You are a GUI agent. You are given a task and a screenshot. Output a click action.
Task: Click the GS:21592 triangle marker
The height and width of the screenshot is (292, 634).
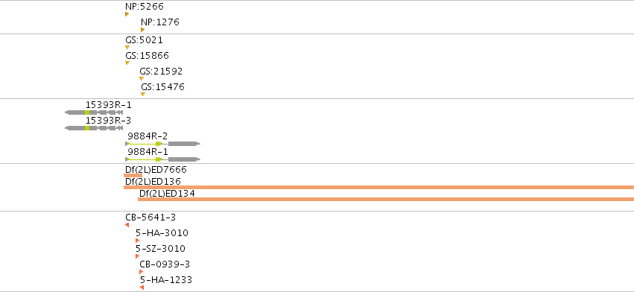142,78
